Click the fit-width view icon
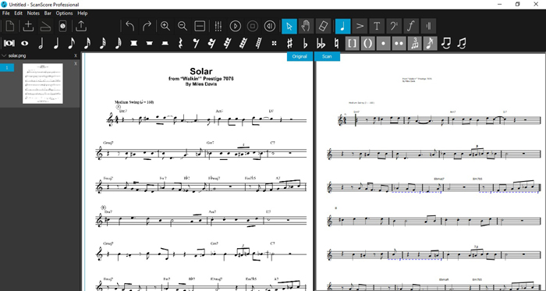Screen dimensions: 546x291 (200, 26)
